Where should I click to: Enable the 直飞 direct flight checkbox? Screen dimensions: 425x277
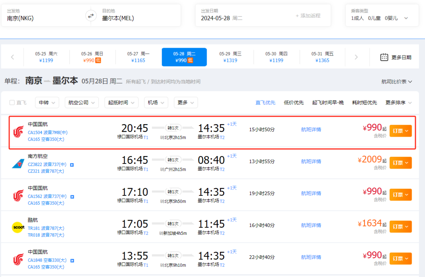point(12,102)
